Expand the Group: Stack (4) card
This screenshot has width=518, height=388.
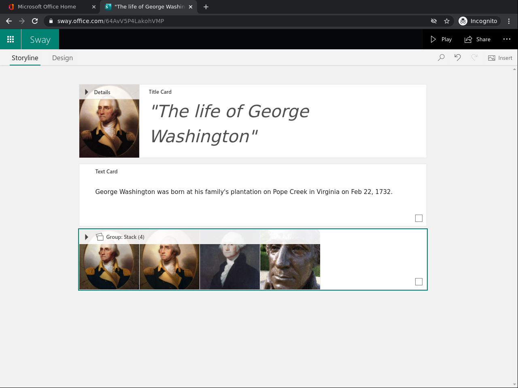tap(86, 237)
